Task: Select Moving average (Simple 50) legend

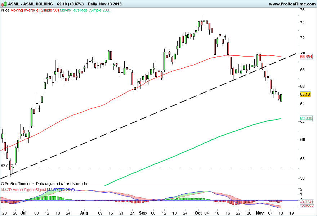Action: [35, 10]
